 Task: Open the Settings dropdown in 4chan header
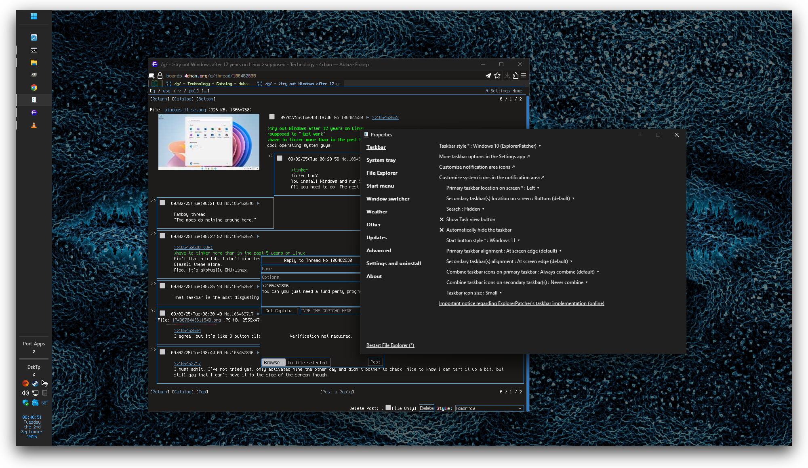498,91
